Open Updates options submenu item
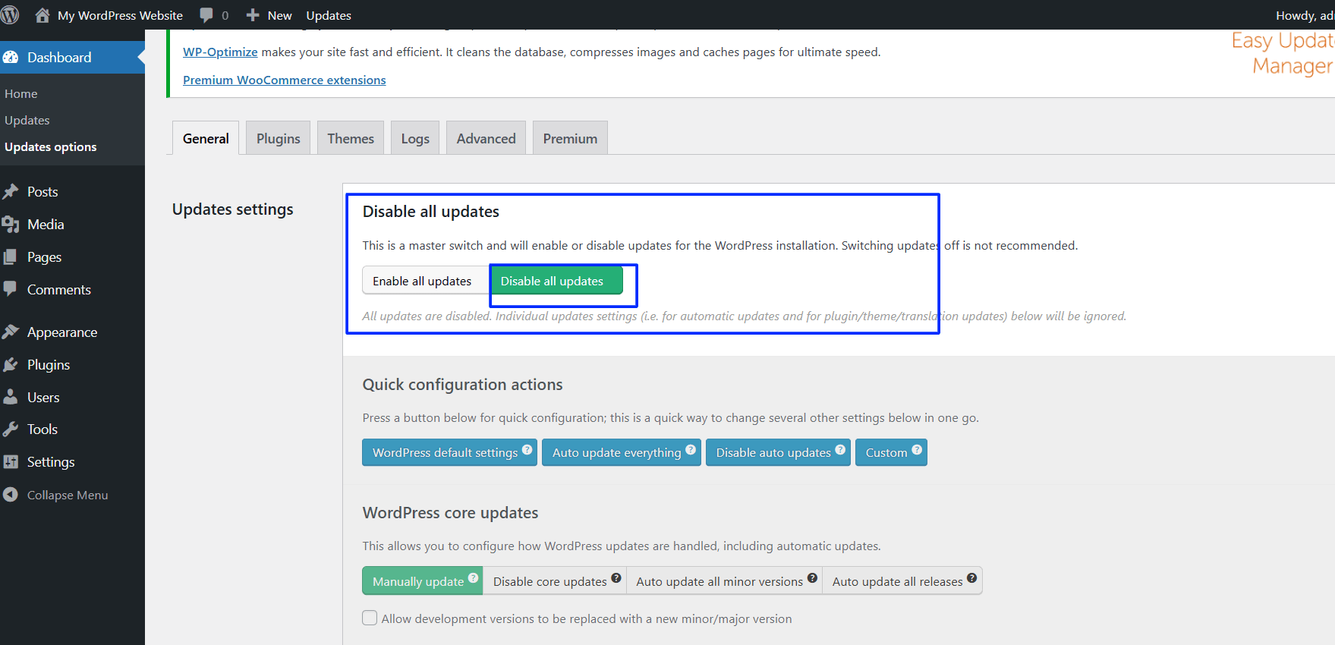Image resolution: width=1335 pixels, height=645 pixels. coord(51,146)
